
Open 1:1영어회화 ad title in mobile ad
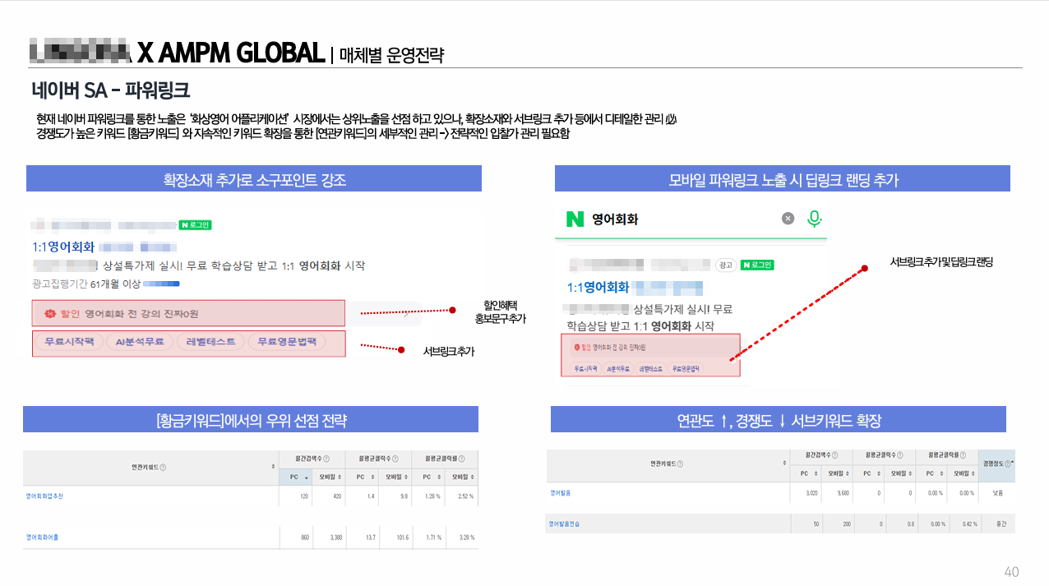click(598, 288)
